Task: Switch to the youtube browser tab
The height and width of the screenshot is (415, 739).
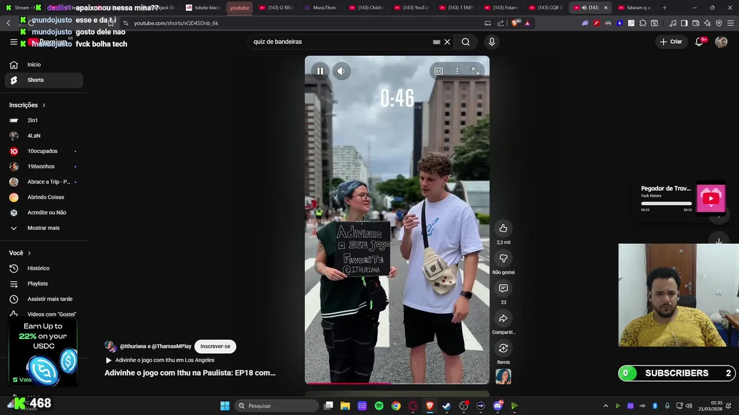Action: (239, 7)
